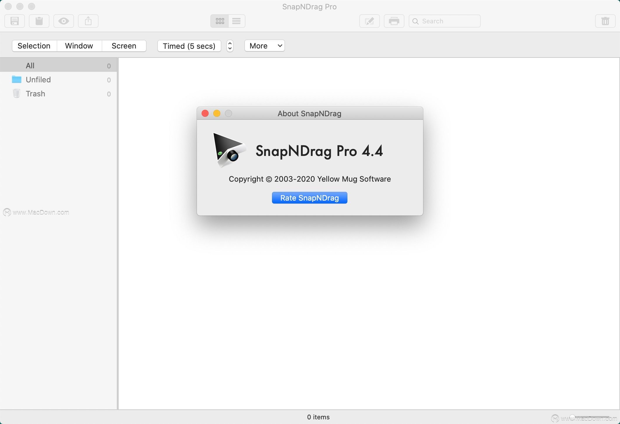Click the Trash bin sidebar icon
The image size is (620, 424).
pyautogui.click(x=17, y=93)
